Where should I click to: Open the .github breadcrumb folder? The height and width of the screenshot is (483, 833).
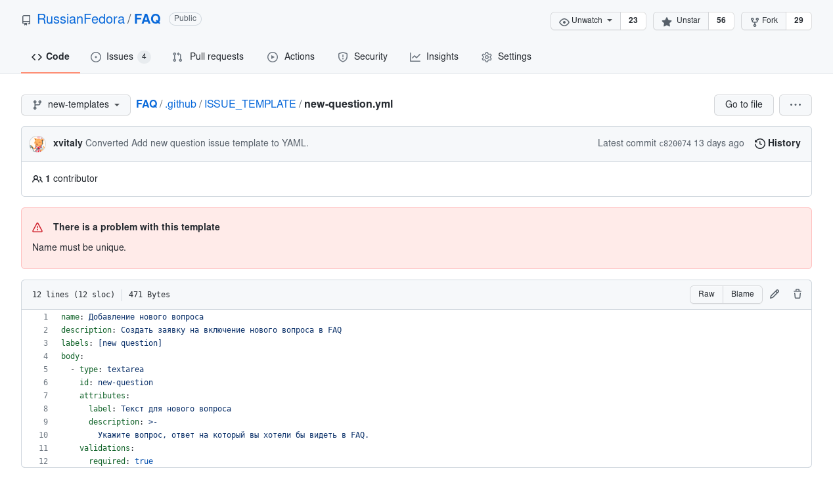coord(181,104)
